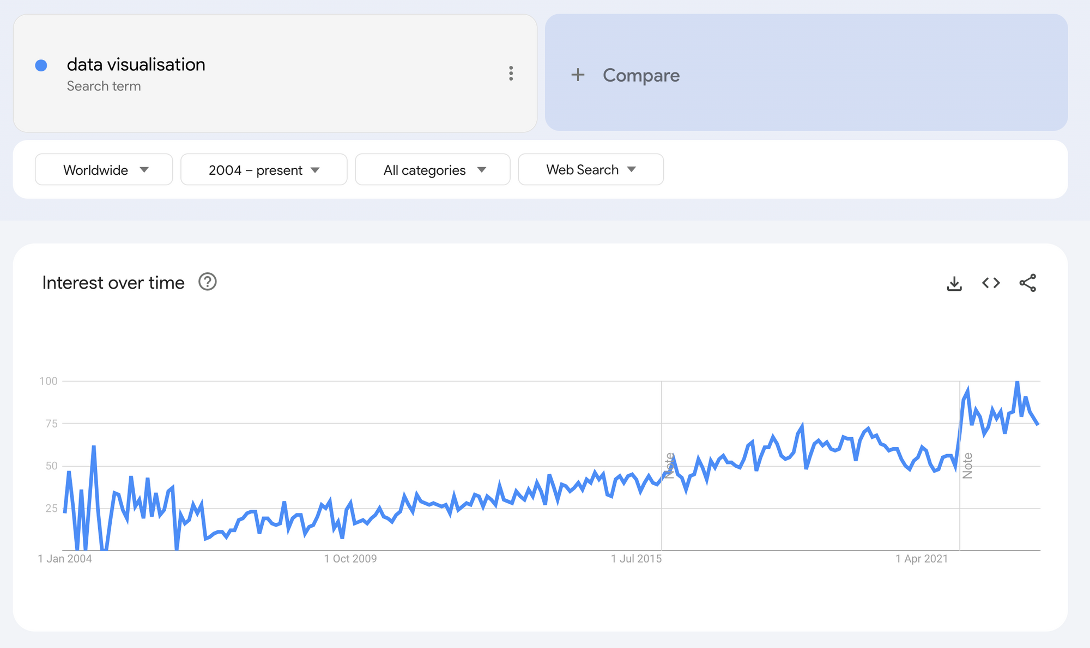Viewport: 1090px width, 648px height.
Task: Click the Search term subtitle text
Action: (x=104, y=86)
